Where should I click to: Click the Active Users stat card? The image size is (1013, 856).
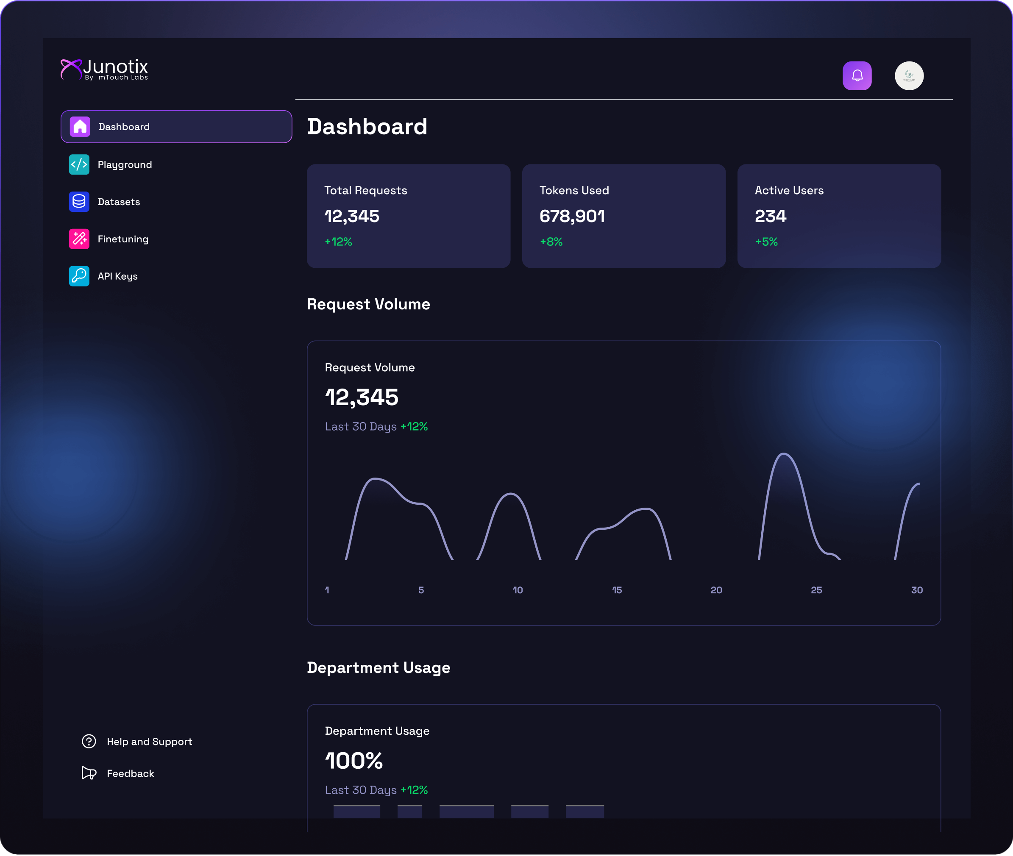click(x=839, y=216)
